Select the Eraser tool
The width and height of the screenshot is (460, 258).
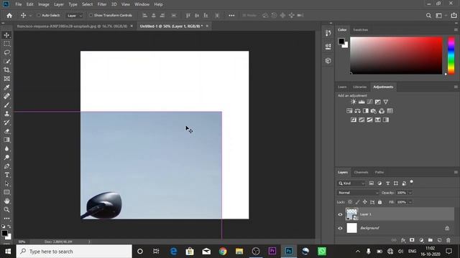click(6, 131)
